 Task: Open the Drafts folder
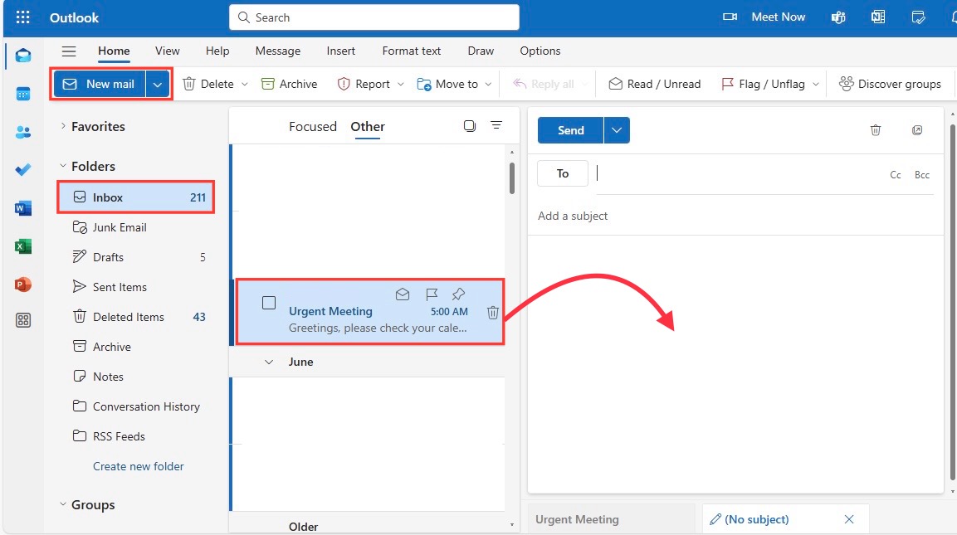coord(136,257)
